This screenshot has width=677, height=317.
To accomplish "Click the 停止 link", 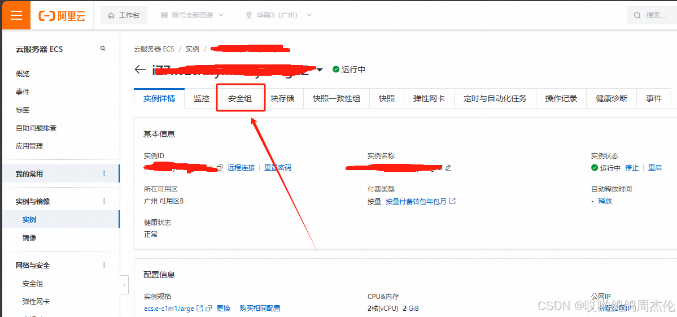I will point(632,168).
